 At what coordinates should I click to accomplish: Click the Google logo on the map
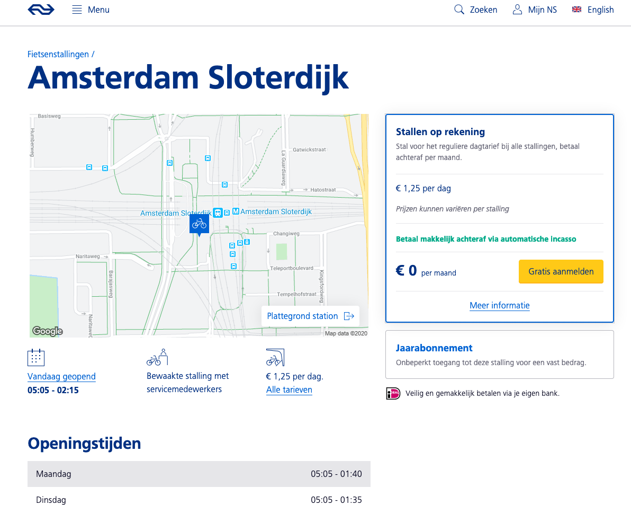[48, 331]
